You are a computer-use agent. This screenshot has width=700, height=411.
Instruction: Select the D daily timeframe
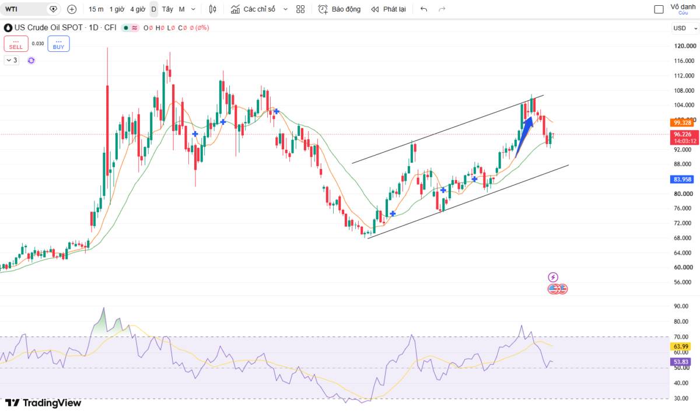tap(154, 9)
